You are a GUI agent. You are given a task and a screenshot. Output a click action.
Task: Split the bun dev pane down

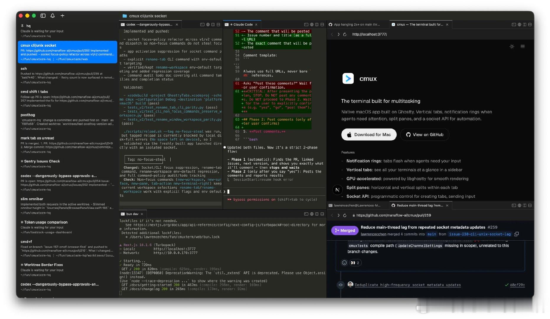pos(322,214)
